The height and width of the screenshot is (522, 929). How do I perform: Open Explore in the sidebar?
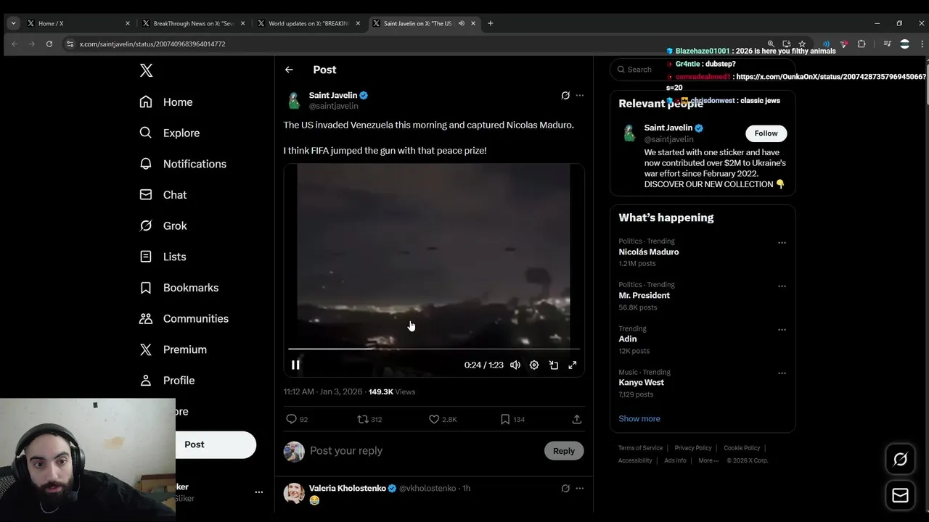[x=169, y=133]
